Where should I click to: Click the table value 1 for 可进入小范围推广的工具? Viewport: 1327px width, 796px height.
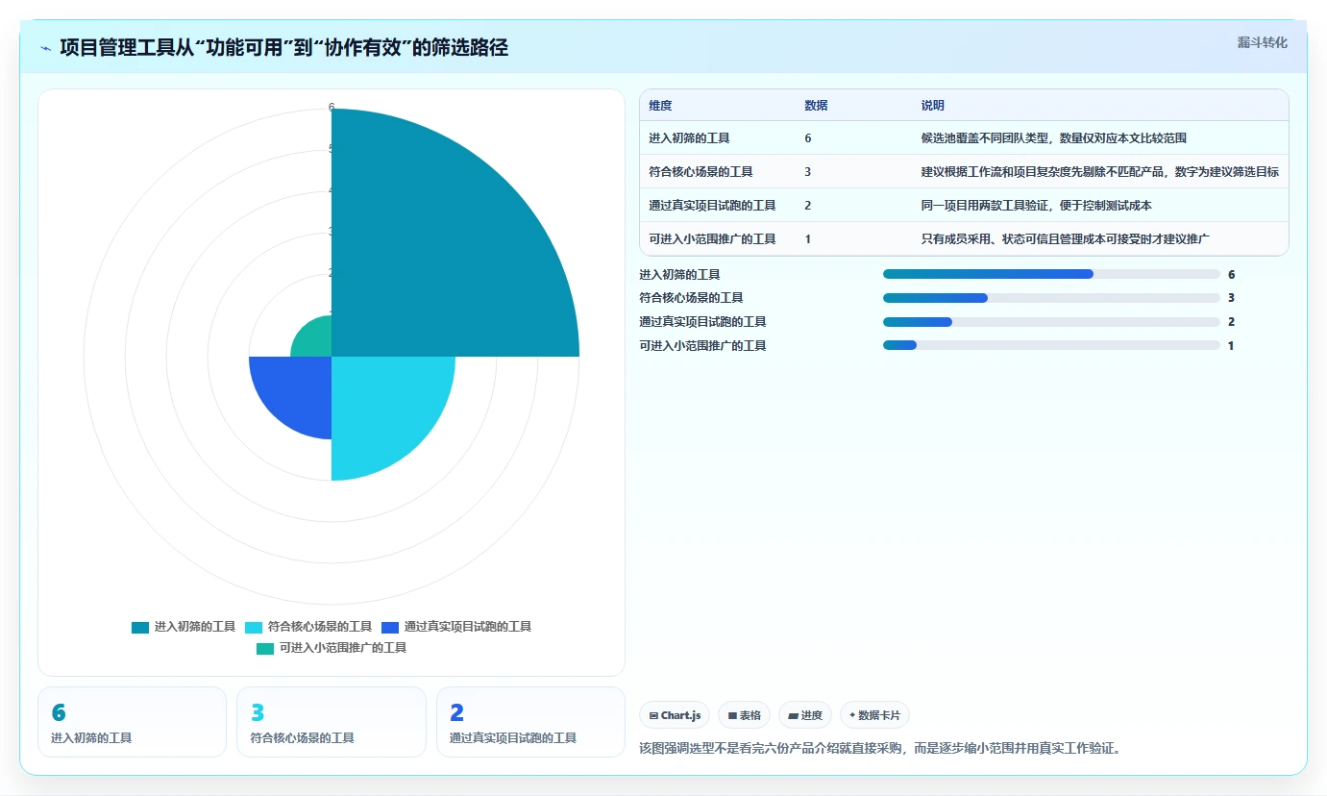click(808, 239)
